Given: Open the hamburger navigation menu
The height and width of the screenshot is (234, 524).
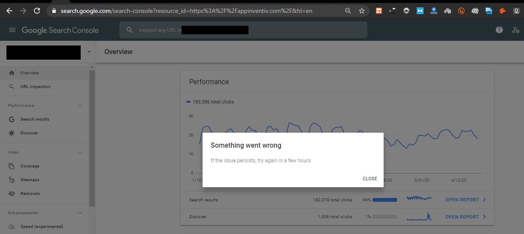Looking at the screenshot, I should (12, 30).
